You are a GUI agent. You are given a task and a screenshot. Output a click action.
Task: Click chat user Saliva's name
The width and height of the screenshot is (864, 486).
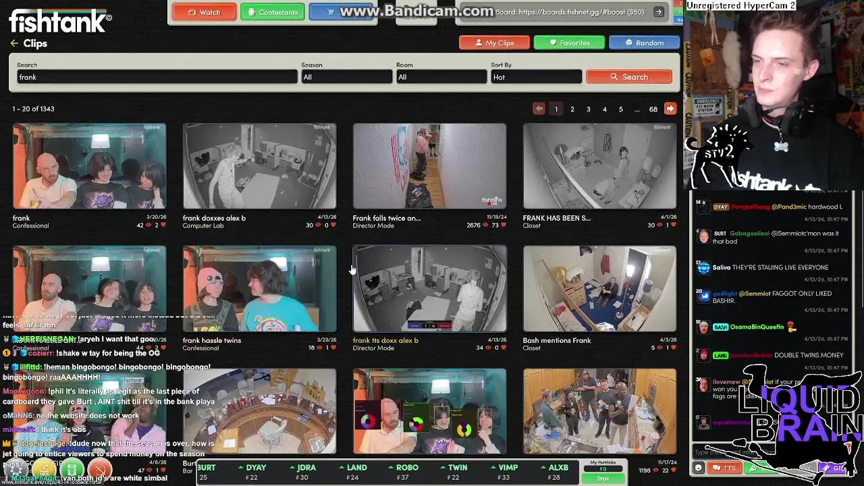coord(722,267)
